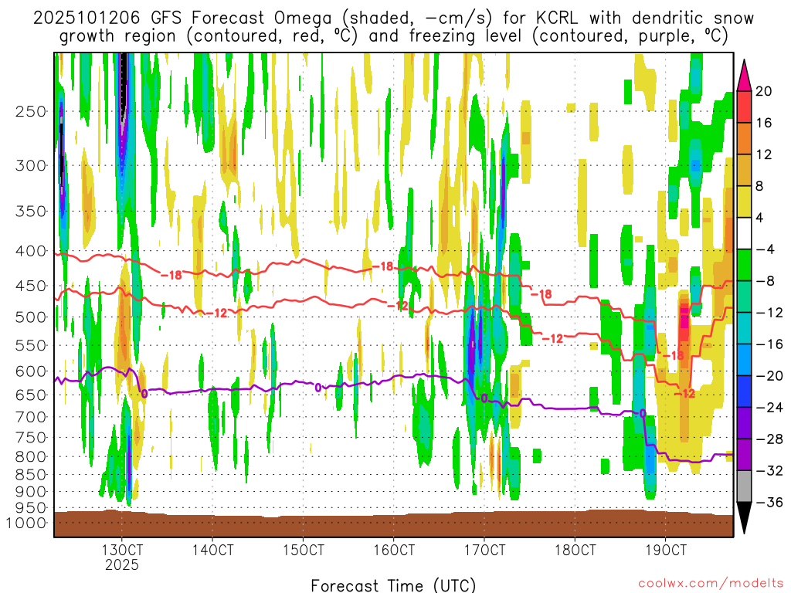Click the 650 pressure level label
The width and height of the screenshot is (791, 593).
coord(31,395)
